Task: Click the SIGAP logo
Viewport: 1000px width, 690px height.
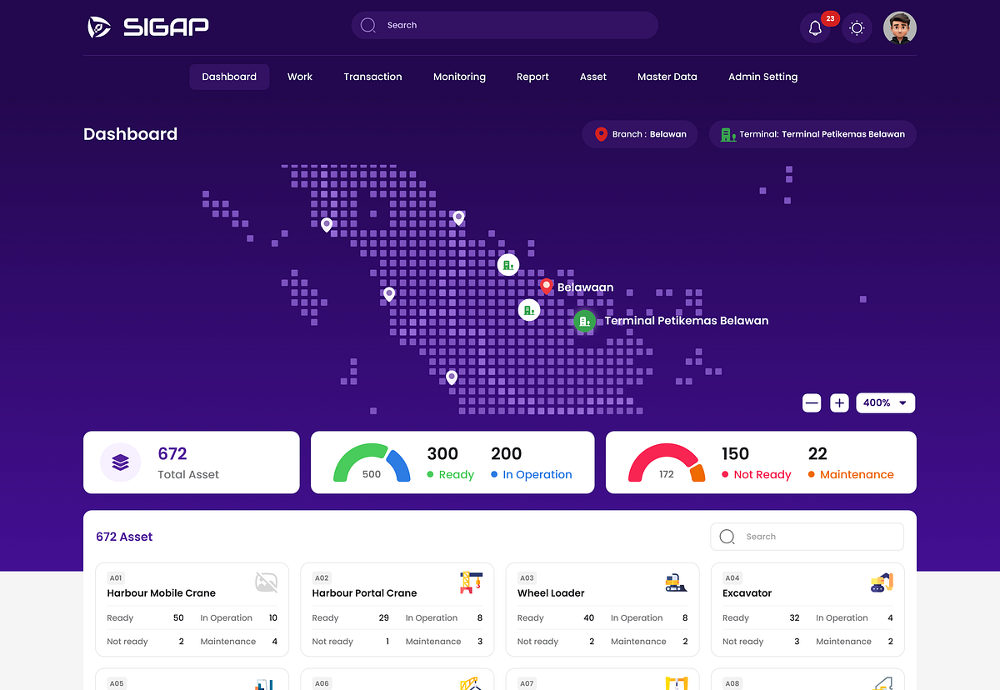Action: [x=147, y=27]
